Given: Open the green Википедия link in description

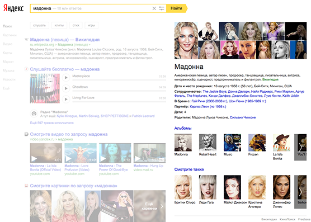Looking at the screenshot, I should coord(270,79).
